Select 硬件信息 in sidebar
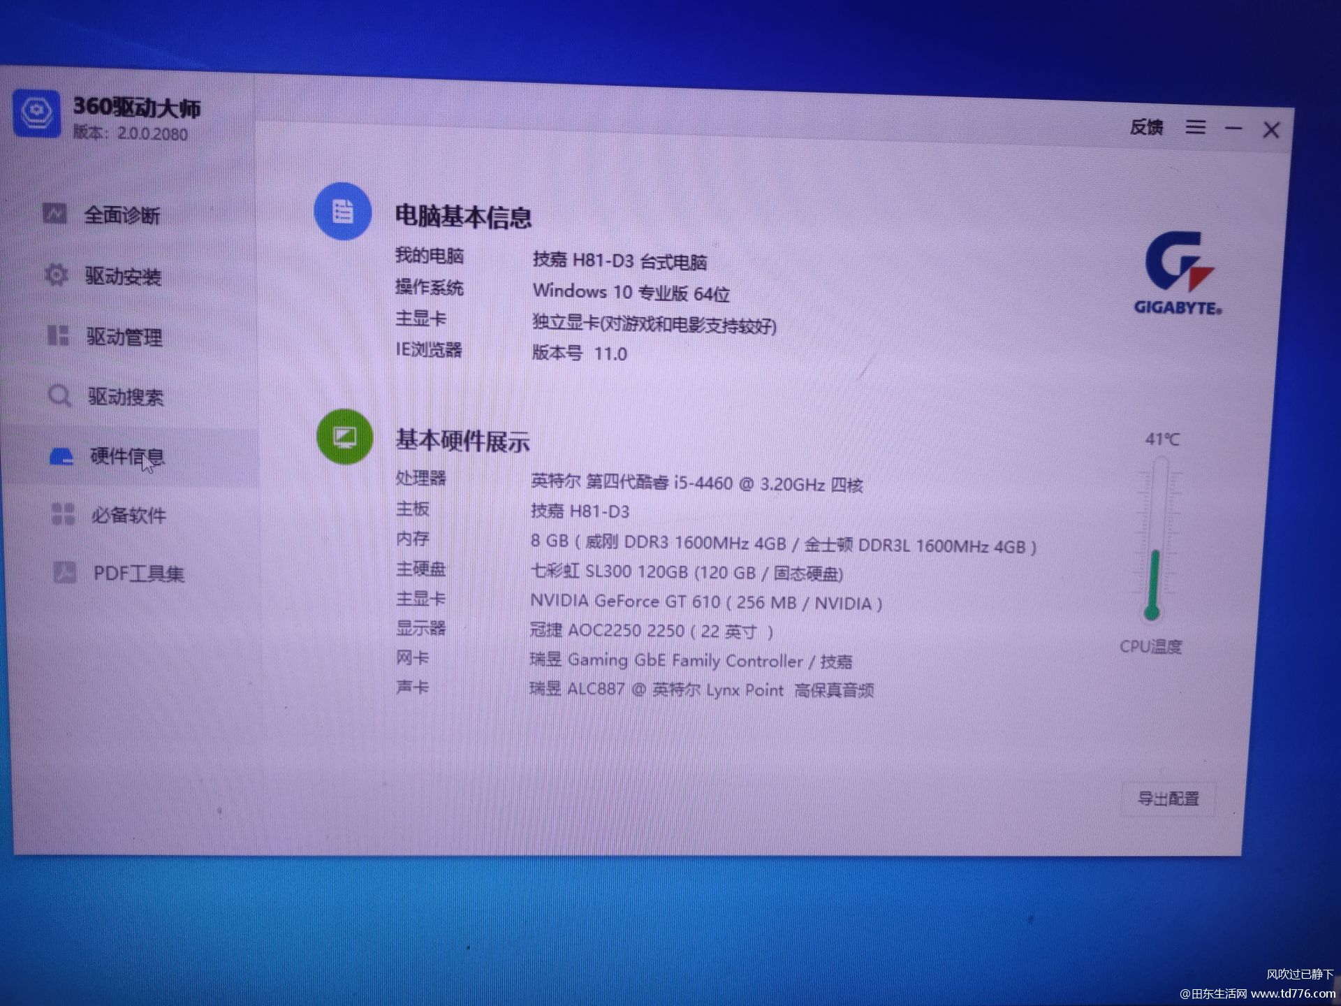This screenshot has height=1006, width=1341. pos(129,457)
